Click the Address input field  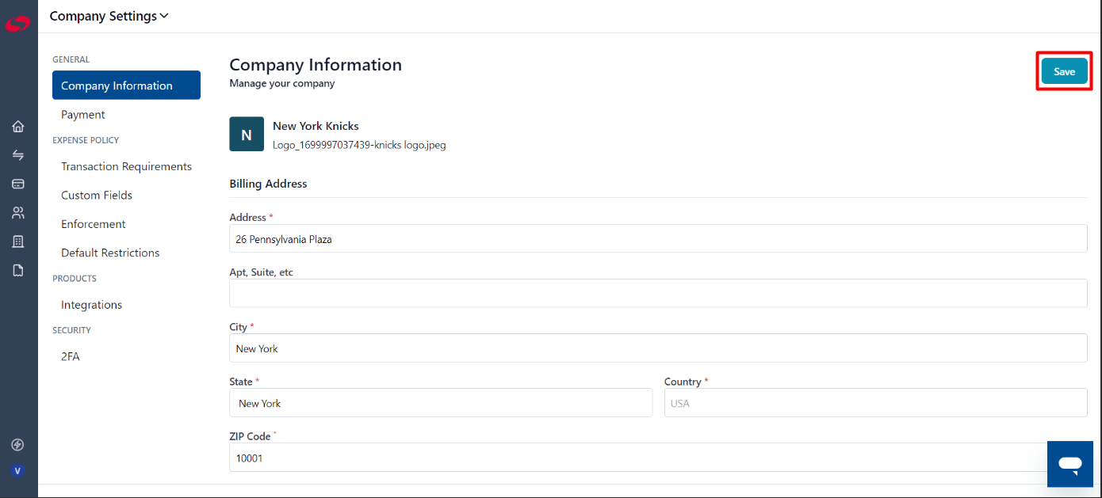pyautogui.click(x=658, y=238)
